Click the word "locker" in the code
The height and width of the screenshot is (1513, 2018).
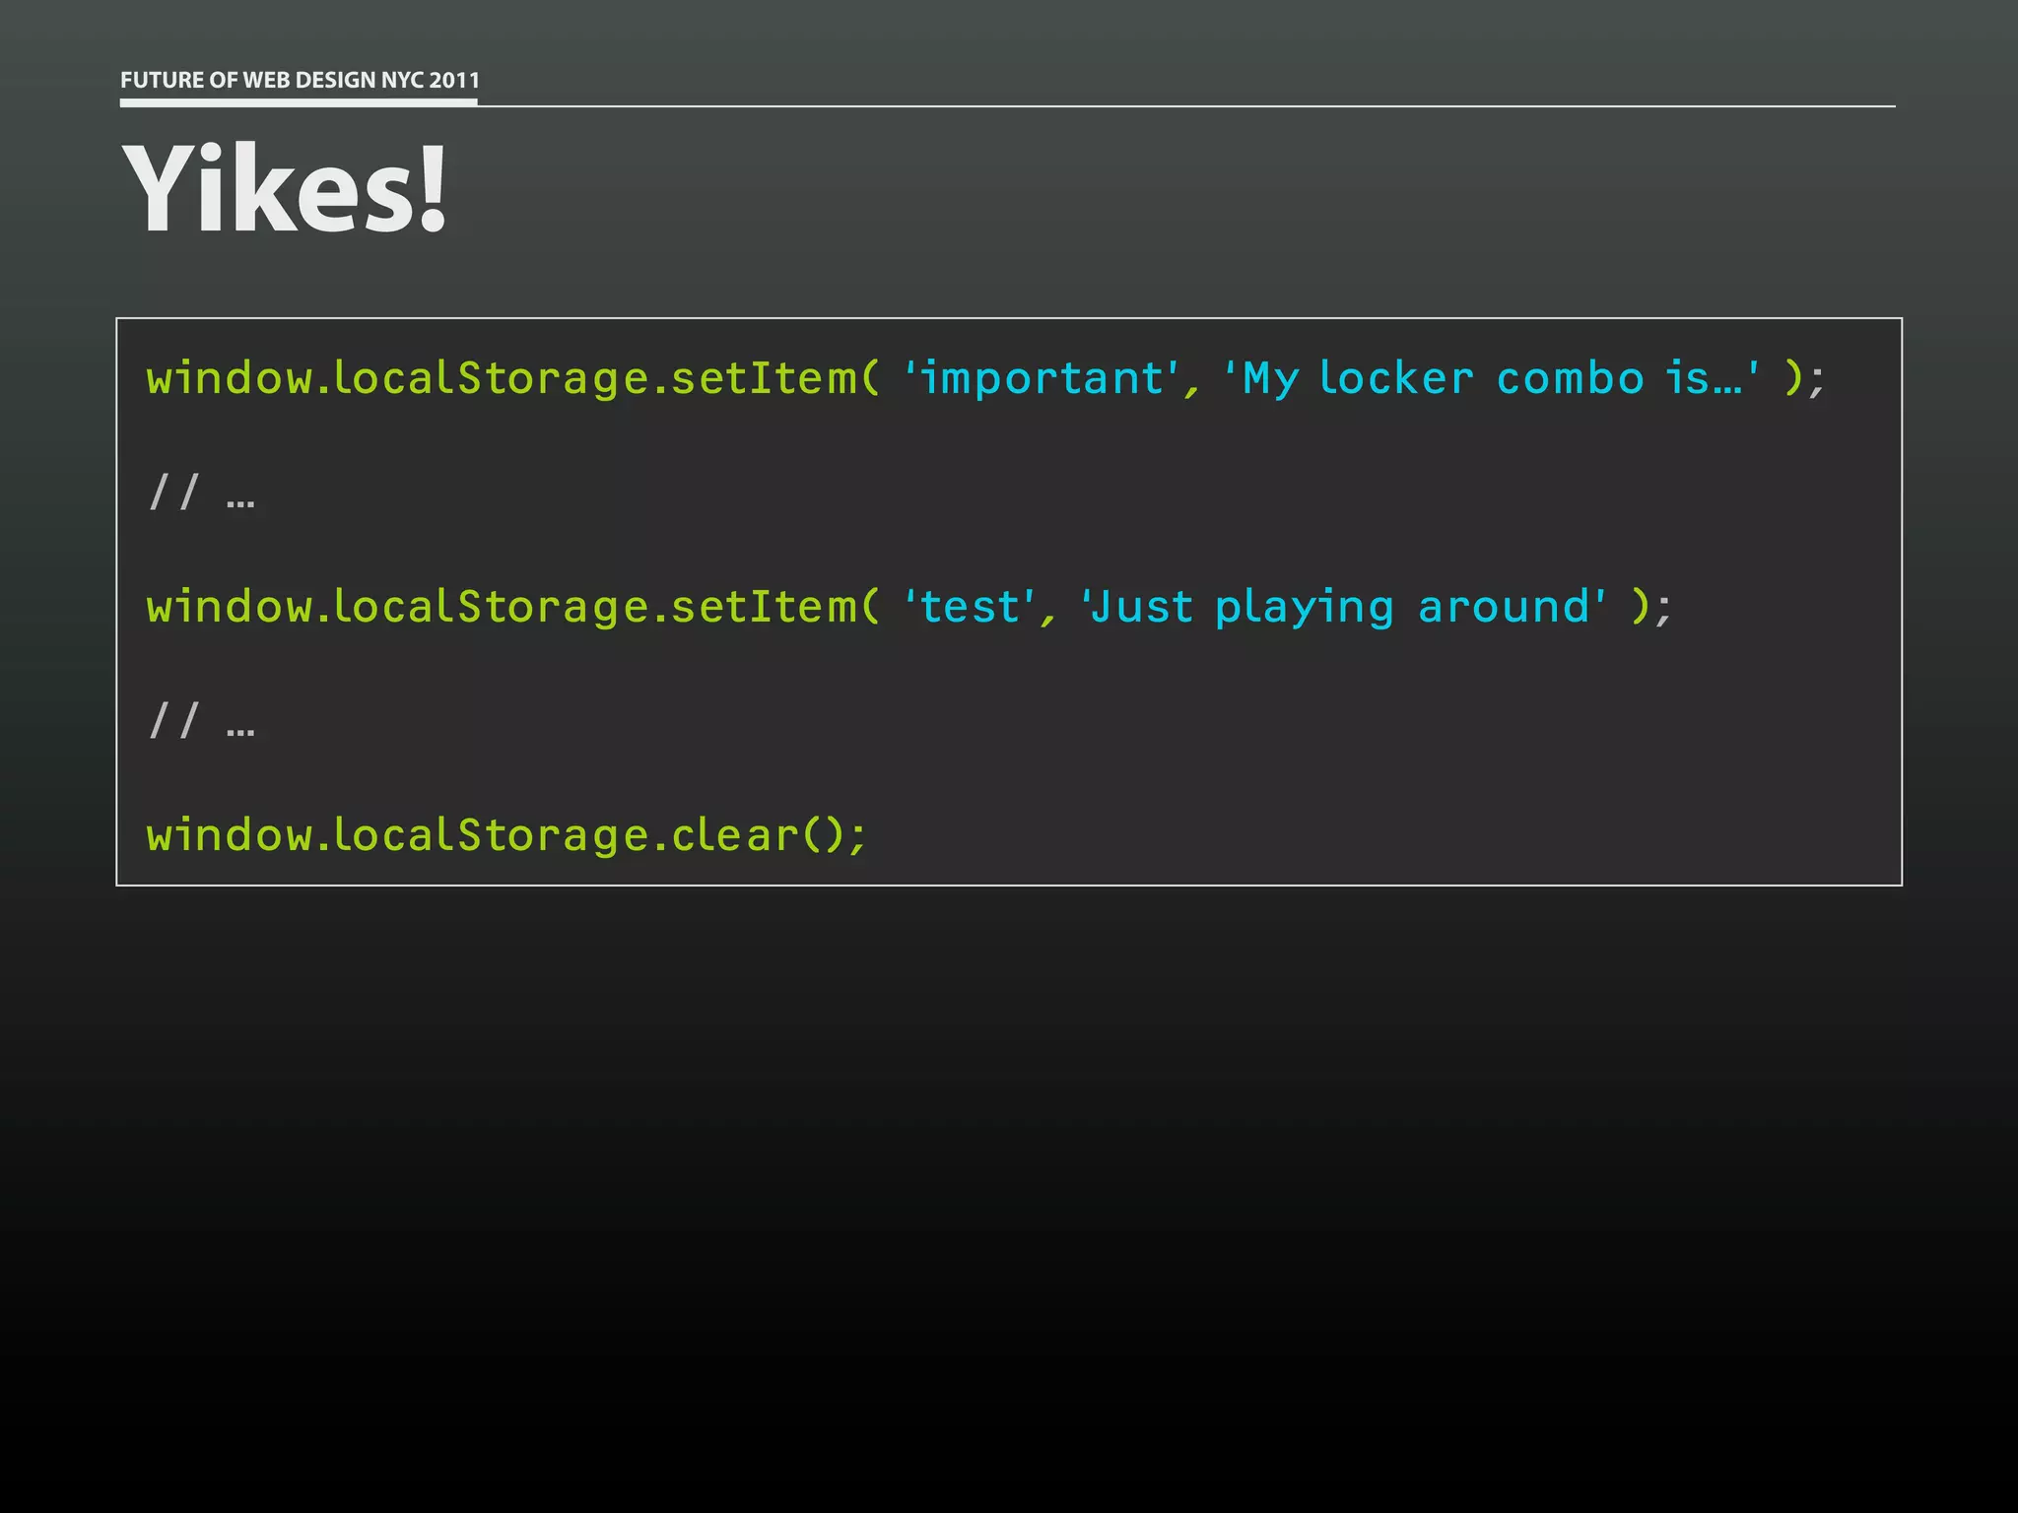[x=1395, y=378]
